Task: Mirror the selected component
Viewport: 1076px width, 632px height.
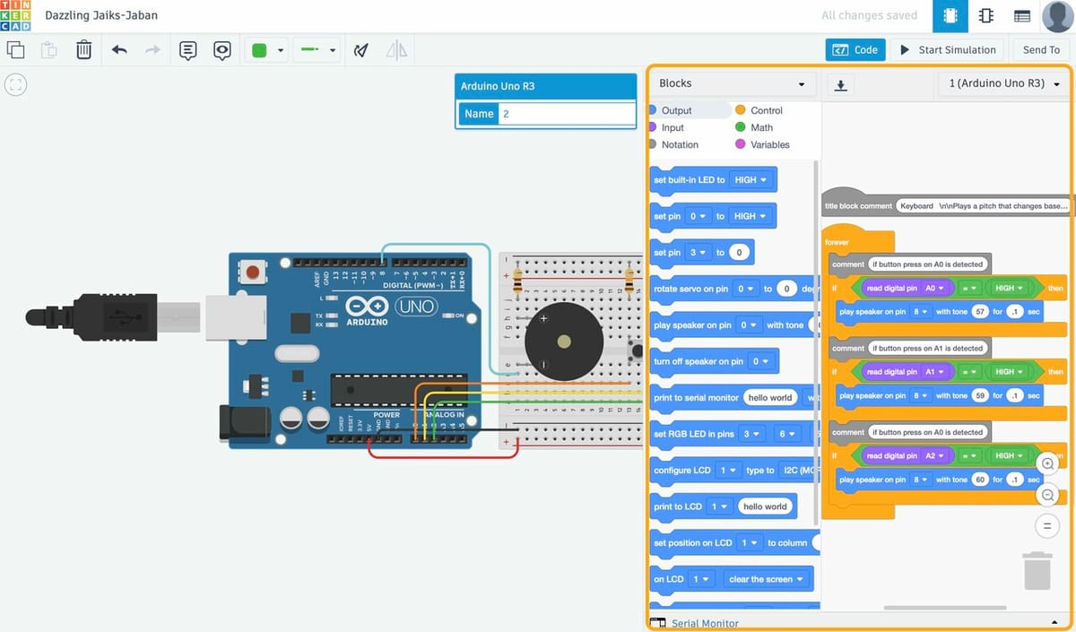Action: pos(395,50)
